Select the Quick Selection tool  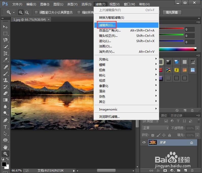point(5,47)
